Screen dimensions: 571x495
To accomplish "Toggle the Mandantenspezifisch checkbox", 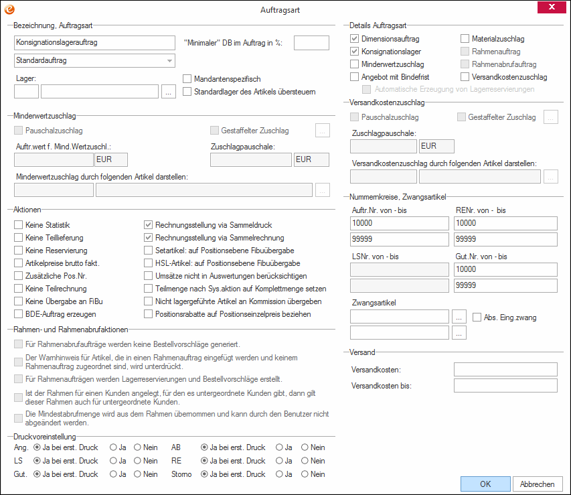I will pos(187,79).
